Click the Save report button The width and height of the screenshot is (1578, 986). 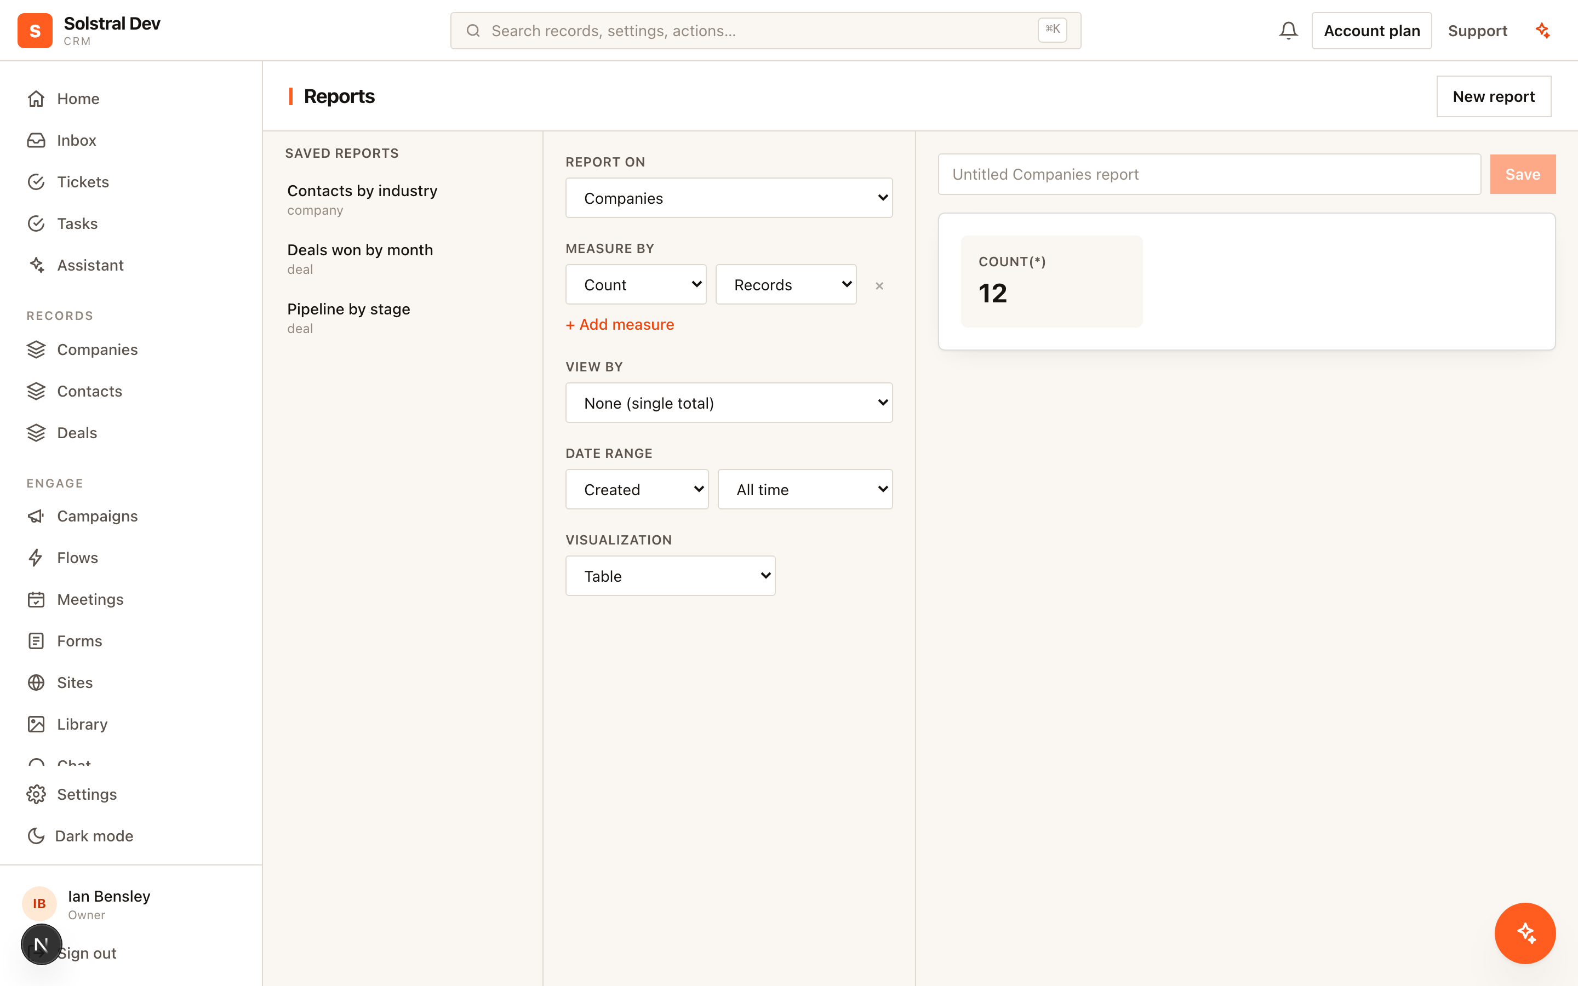pos(1522,174)
